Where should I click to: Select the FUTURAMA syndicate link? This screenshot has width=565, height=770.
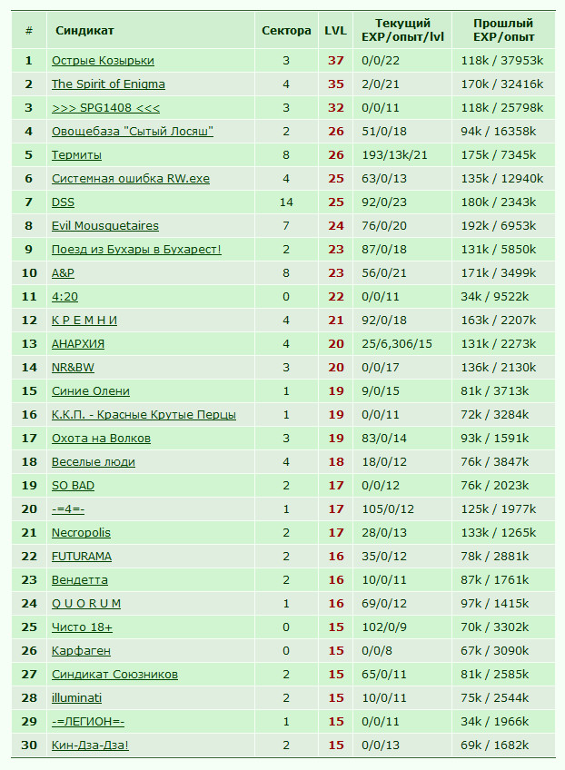click(x=82, y=556)
